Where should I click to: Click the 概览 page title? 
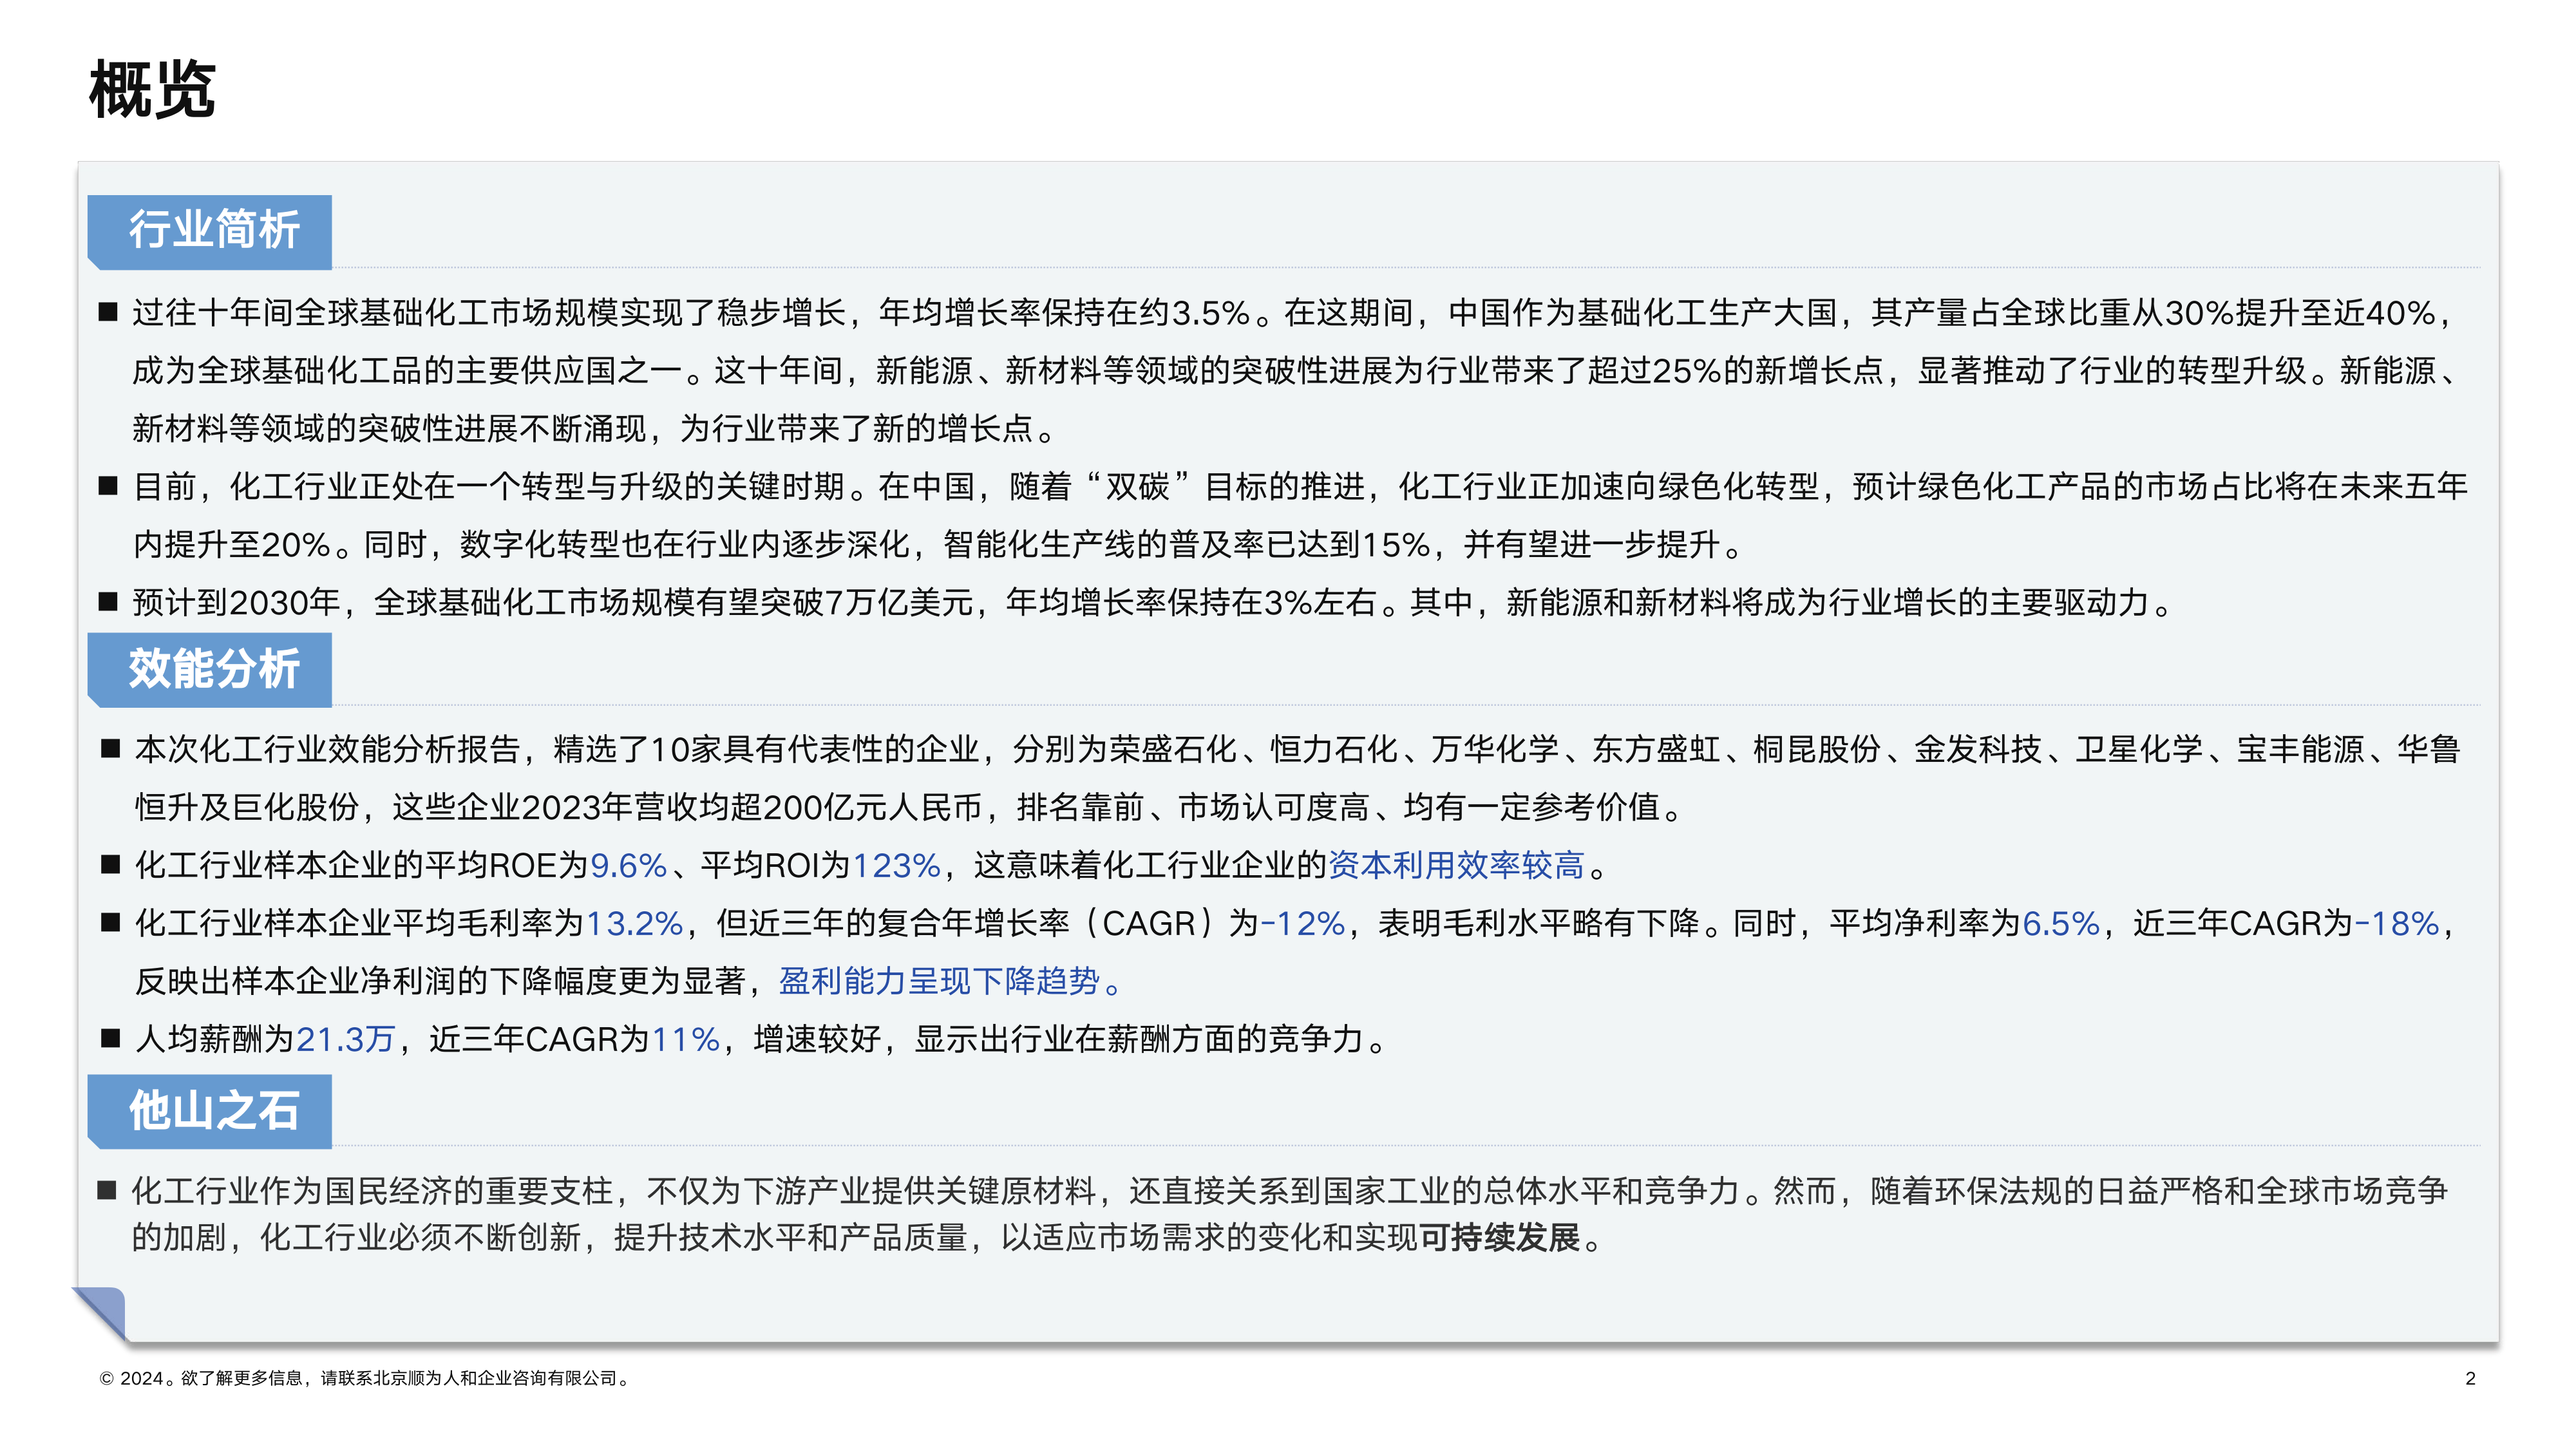pyautogui.click(x=152, y=90)
